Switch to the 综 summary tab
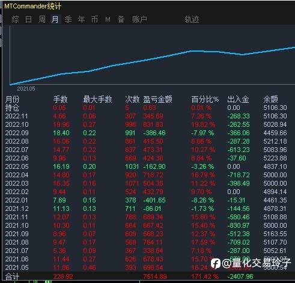The image size is (295, 283). [x=15, y=19]
